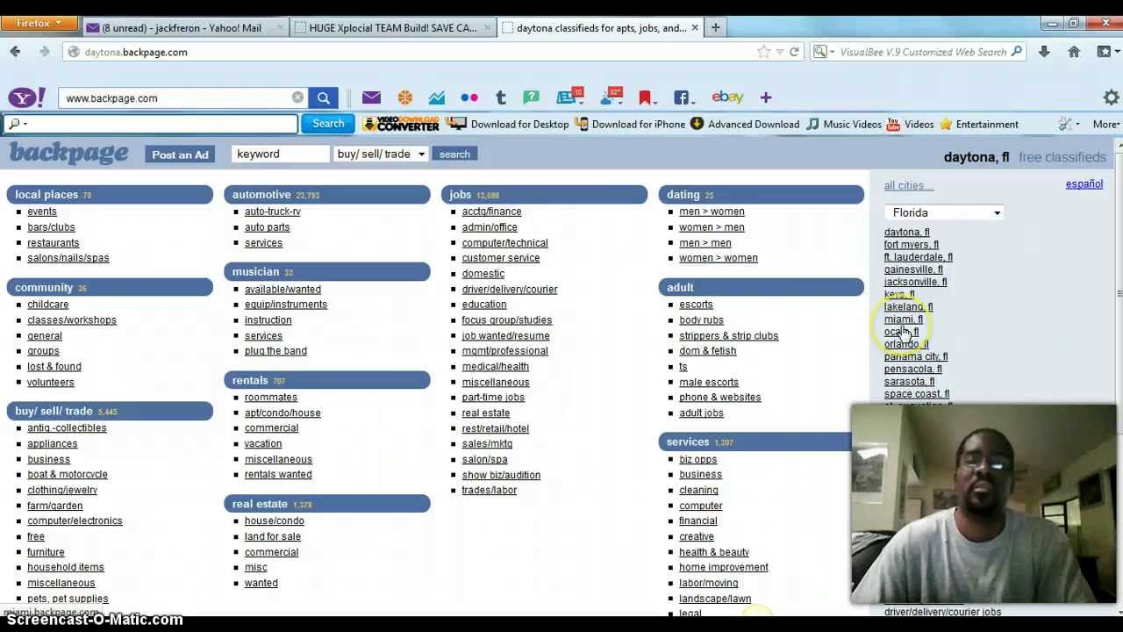Image resolution: width=1123 pixels, height=632 pixels.
Task: Click the backpage search button
Action: (454, 154)
